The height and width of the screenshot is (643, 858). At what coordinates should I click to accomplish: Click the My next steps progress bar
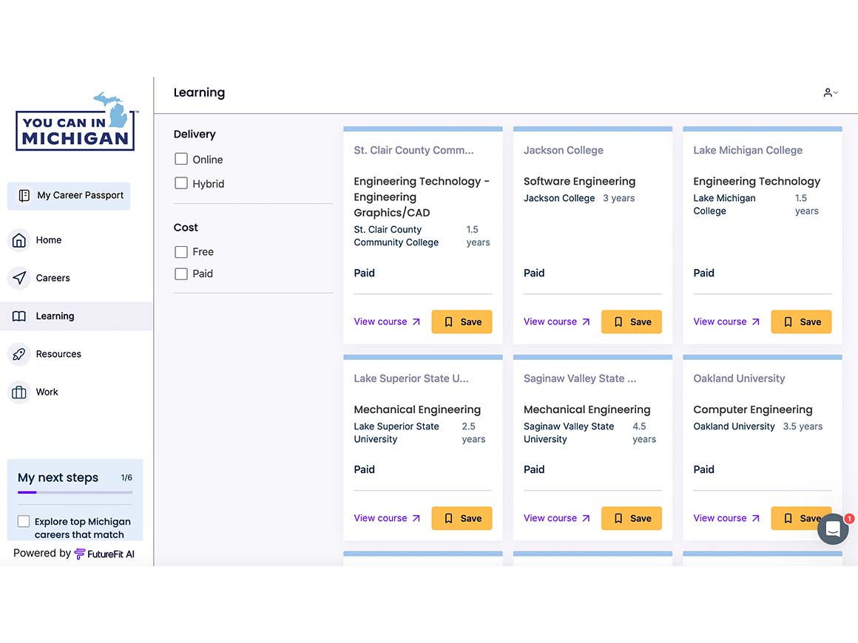(75, 492)
